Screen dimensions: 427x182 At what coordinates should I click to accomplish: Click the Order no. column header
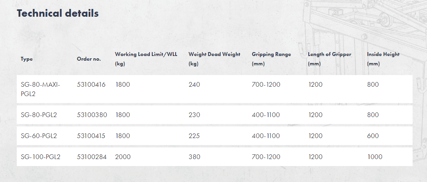[89, 59]
